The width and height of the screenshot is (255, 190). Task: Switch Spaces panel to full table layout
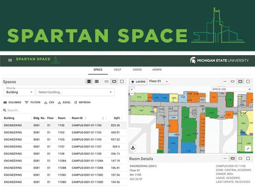click(x=97, y=82)
